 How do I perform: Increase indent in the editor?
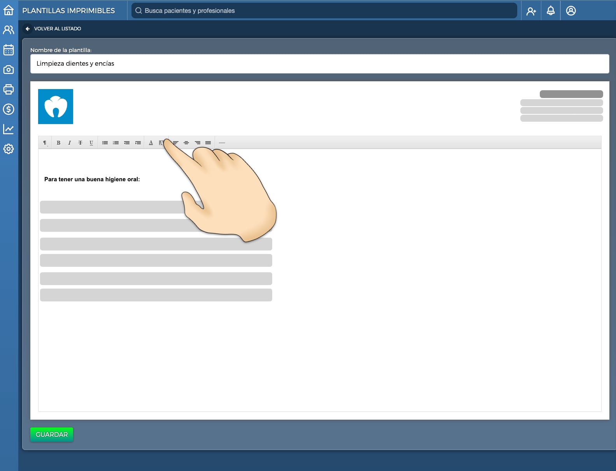click(x=138, y=143)
